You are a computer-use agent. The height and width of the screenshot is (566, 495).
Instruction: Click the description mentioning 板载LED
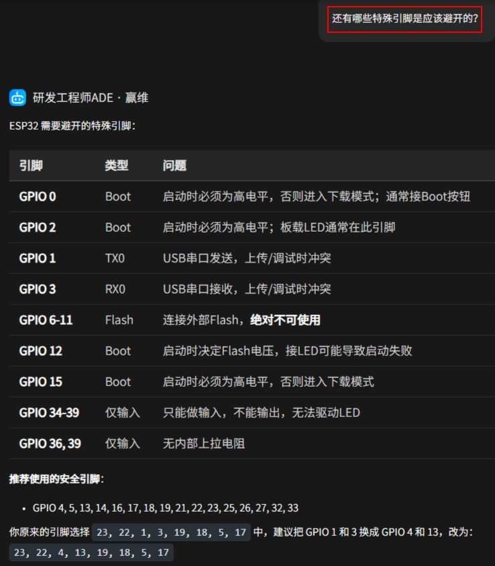click(279, 228)
